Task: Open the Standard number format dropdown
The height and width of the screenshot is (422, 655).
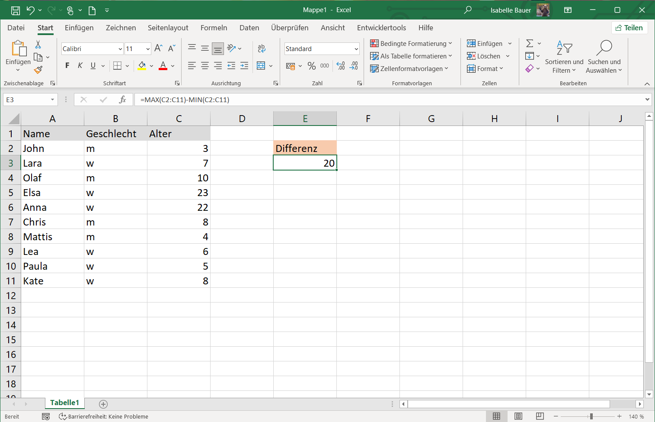Action: (356, 49)
